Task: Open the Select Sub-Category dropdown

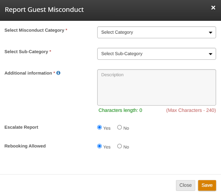Action: 156,54
